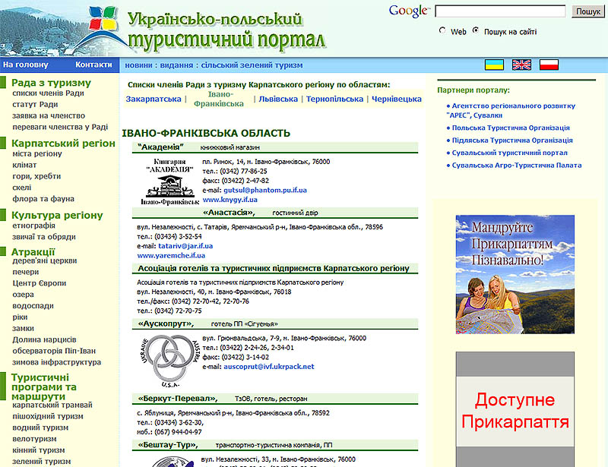Email auscoprut@ivf.ukrpack.net address link
This screenshot has height=467, width=608.
pos(269,366)
